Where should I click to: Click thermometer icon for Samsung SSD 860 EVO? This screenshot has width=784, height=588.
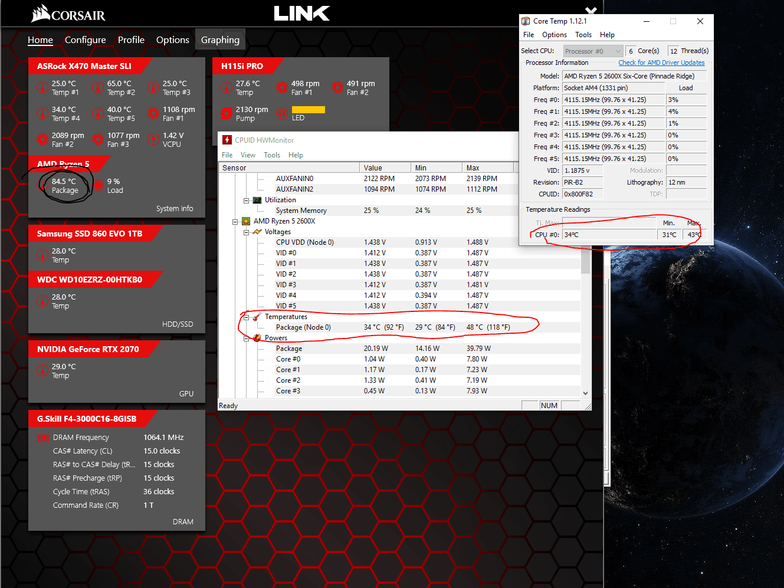tap(42, 255)
